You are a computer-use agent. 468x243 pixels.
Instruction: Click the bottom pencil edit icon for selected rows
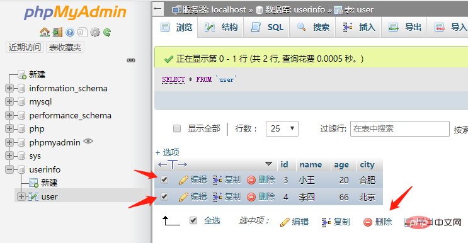[x=285, y=222]
